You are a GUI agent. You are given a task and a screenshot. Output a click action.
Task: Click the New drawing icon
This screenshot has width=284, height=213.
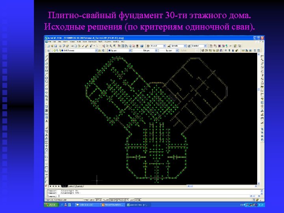(49, 46)
